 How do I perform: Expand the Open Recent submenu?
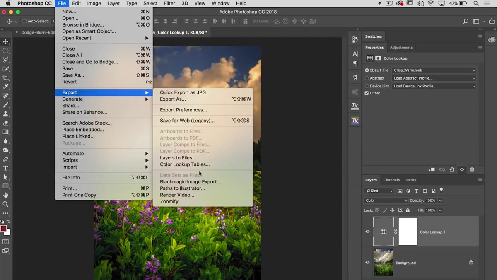104,38
